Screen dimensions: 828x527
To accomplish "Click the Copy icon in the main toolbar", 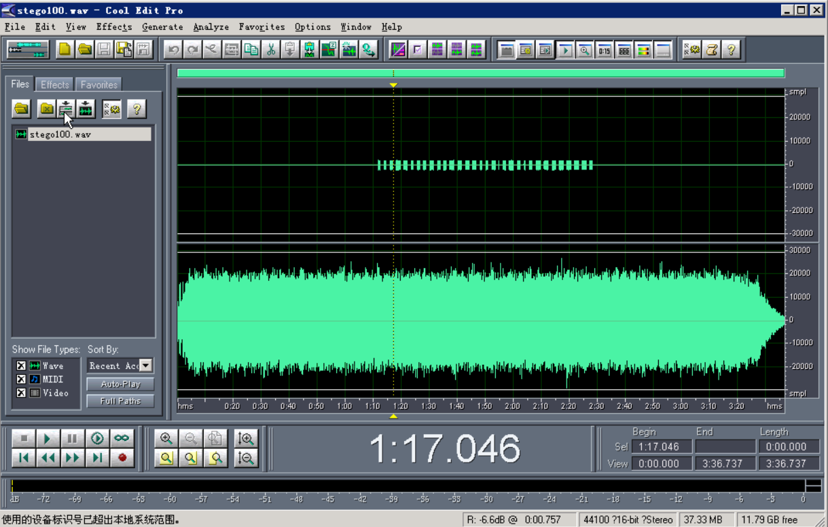I will pos(251,50).
